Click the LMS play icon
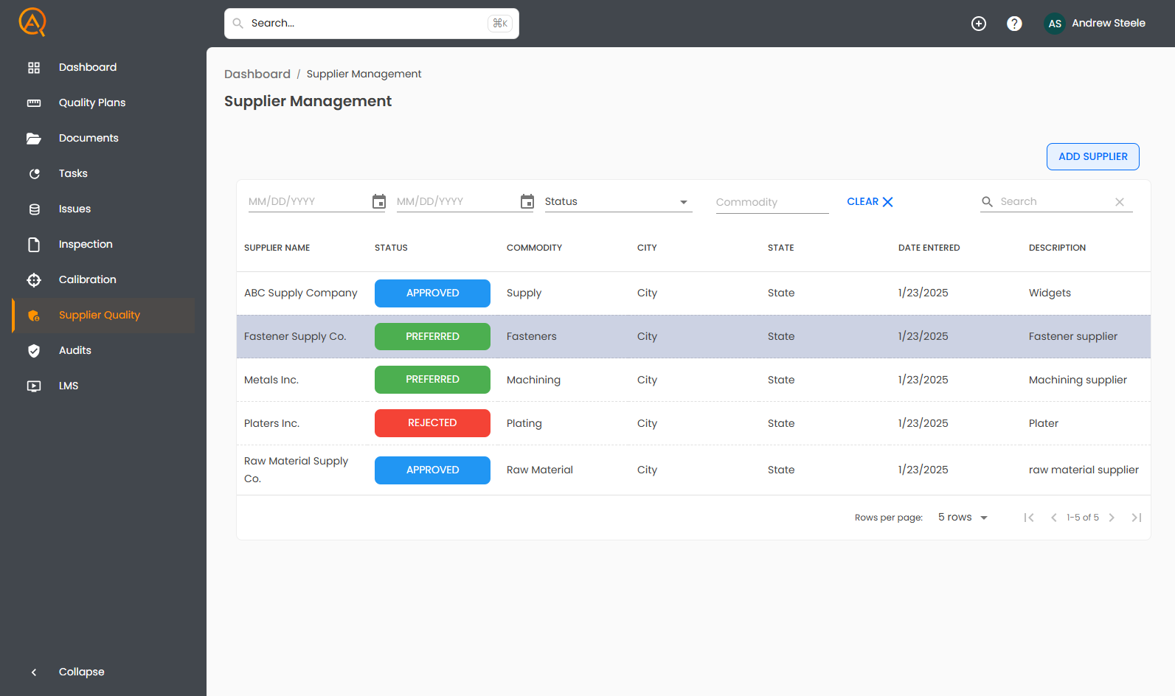This screenshot has height=696, width=1175. point(34,386)
